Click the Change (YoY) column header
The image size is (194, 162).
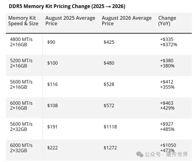(x=167, y=21)
